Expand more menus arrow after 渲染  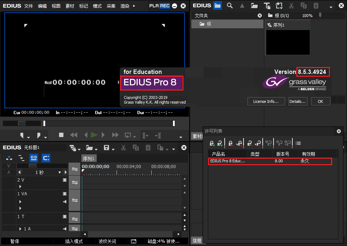coord(134,6)
